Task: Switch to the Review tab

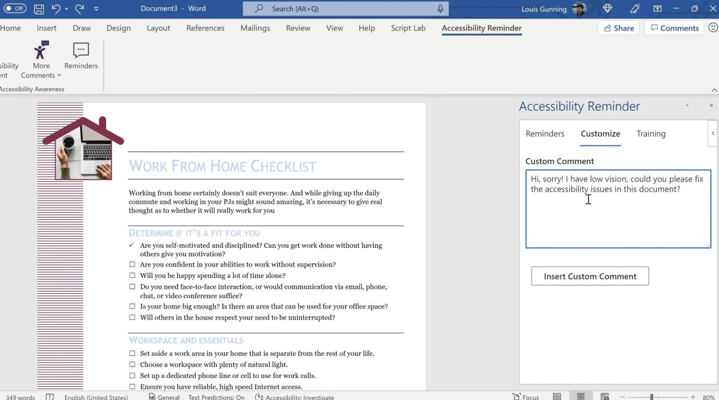Action: pyautogui.click(x=298, y=28)
